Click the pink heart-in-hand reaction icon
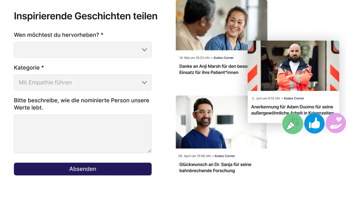The image size is (346, 221). point(336,123)
